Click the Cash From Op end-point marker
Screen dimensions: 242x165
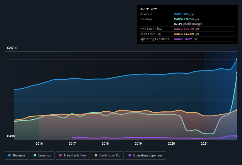tap(237, 110)
